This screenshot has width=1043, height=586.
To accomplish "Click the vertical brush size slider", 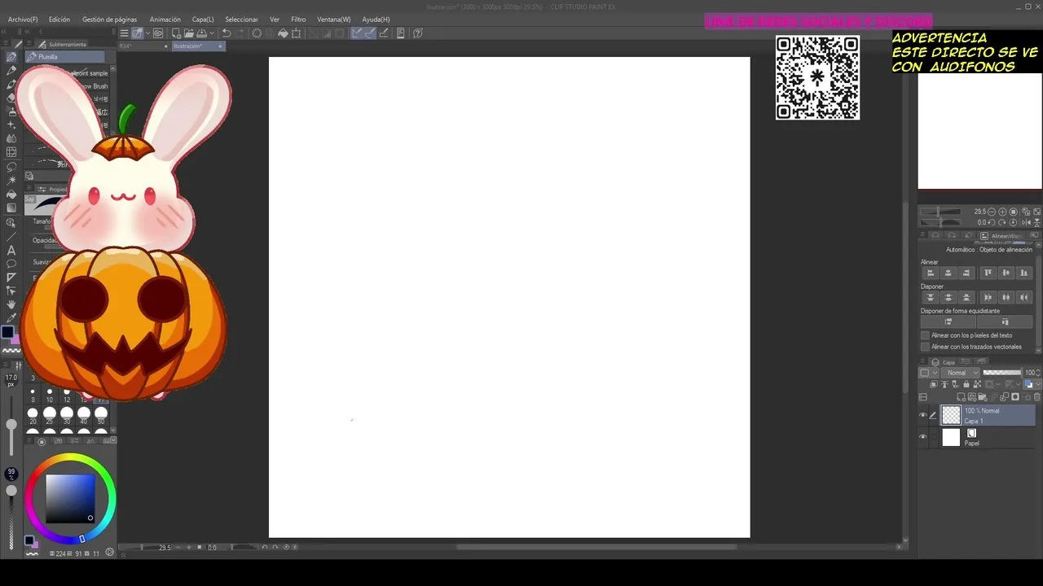I will (x=11, y=423).
